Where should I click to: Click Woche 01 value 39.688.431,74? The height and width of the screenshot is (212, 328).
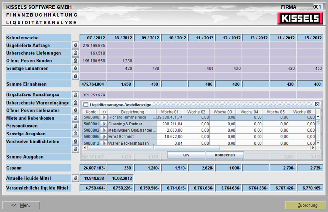(170, 117)
